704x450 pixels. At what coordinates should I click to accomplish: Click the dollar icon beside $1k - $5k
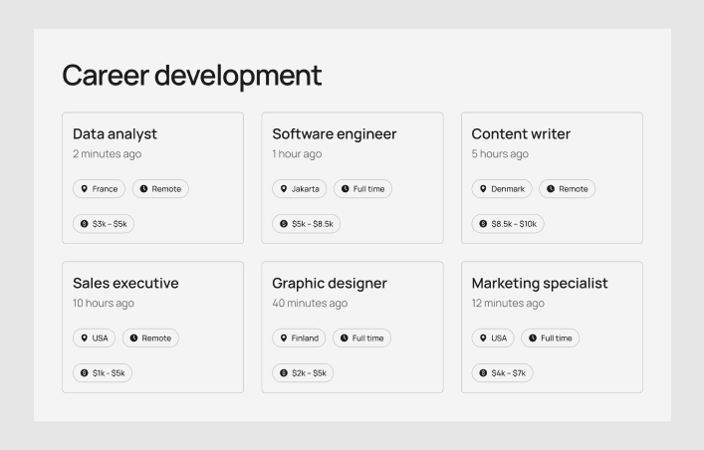85,373
